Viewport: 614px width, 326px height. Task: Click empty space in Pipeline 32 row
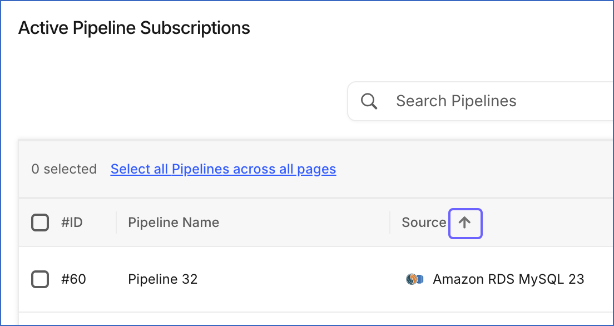tap(298, 279)
